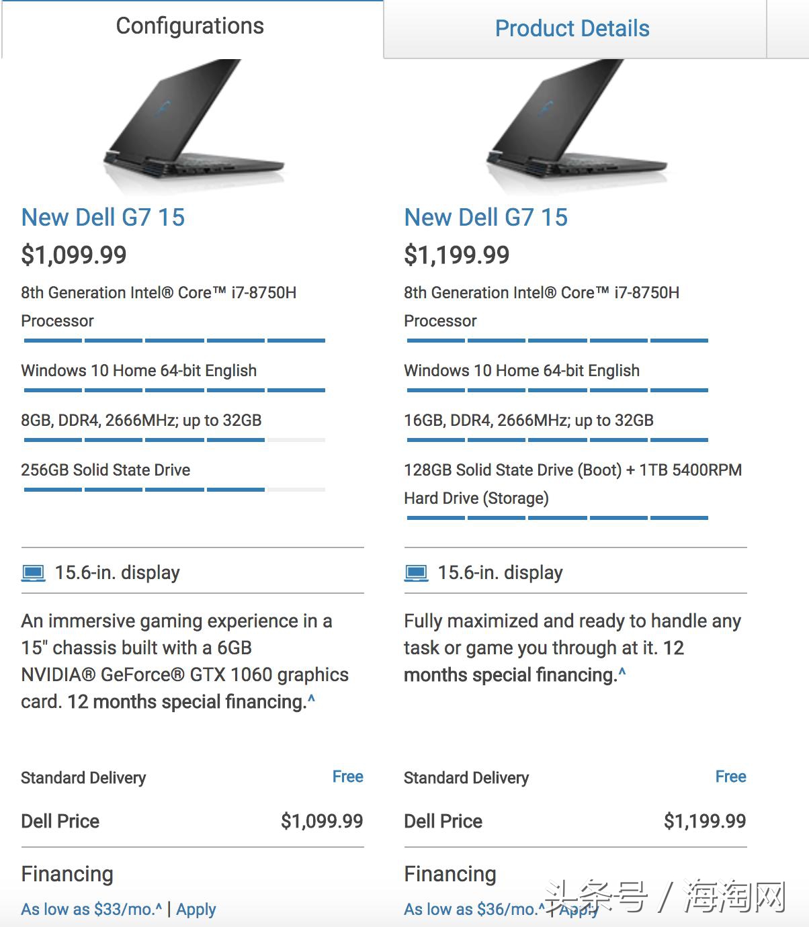Open the Product Details tab
809x927 pixels.
572,29
